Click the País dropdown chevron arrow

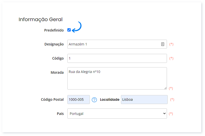(164, 114)
